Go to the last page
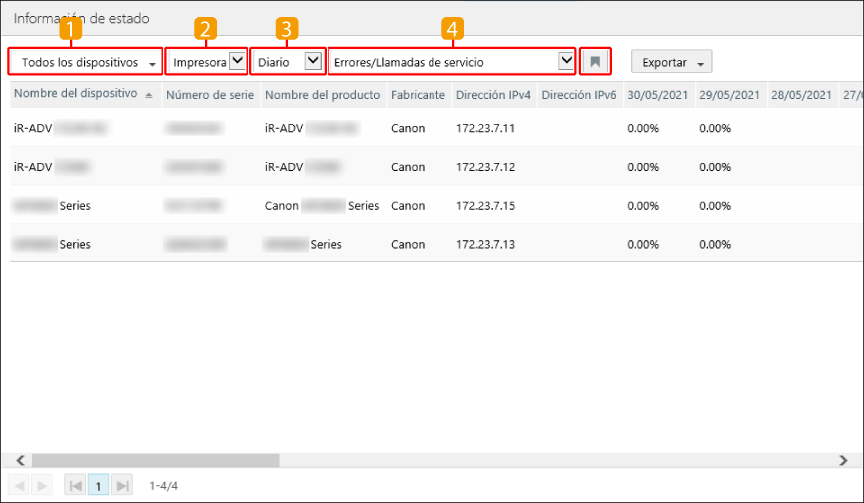The image size is (864, 503). 122,485
